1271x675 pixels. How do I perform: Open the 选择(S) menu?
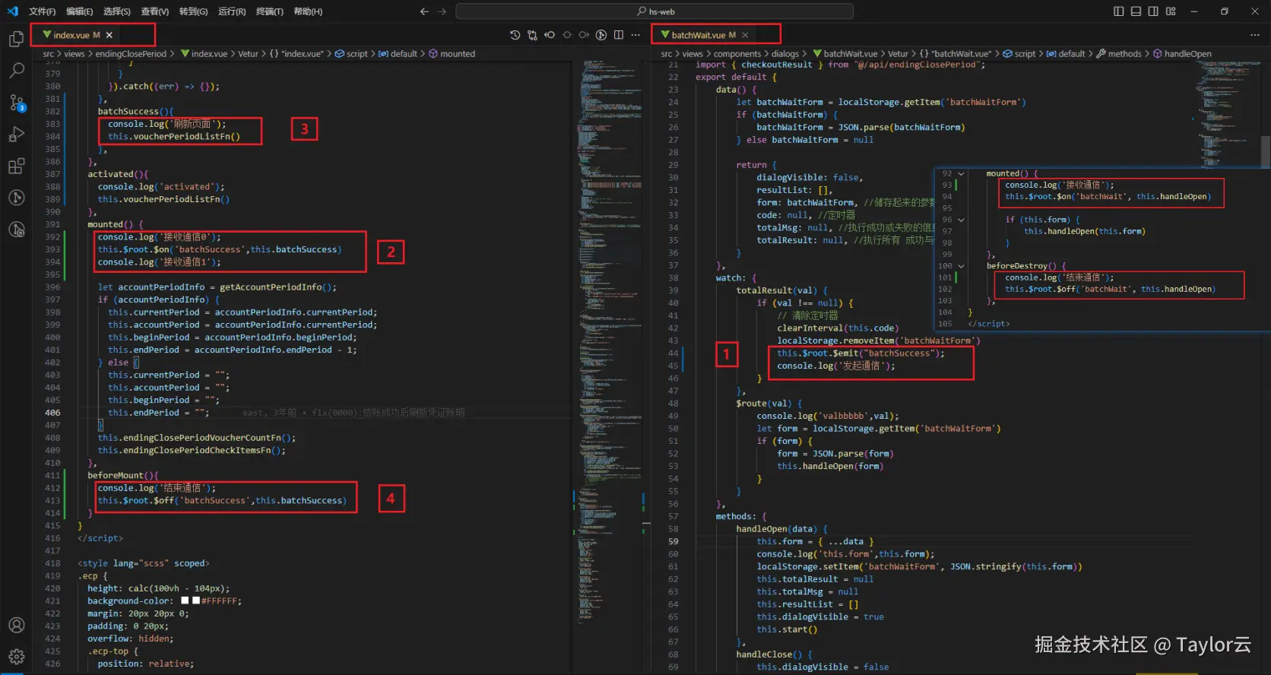pyautogui.click(x=117, y=11)
